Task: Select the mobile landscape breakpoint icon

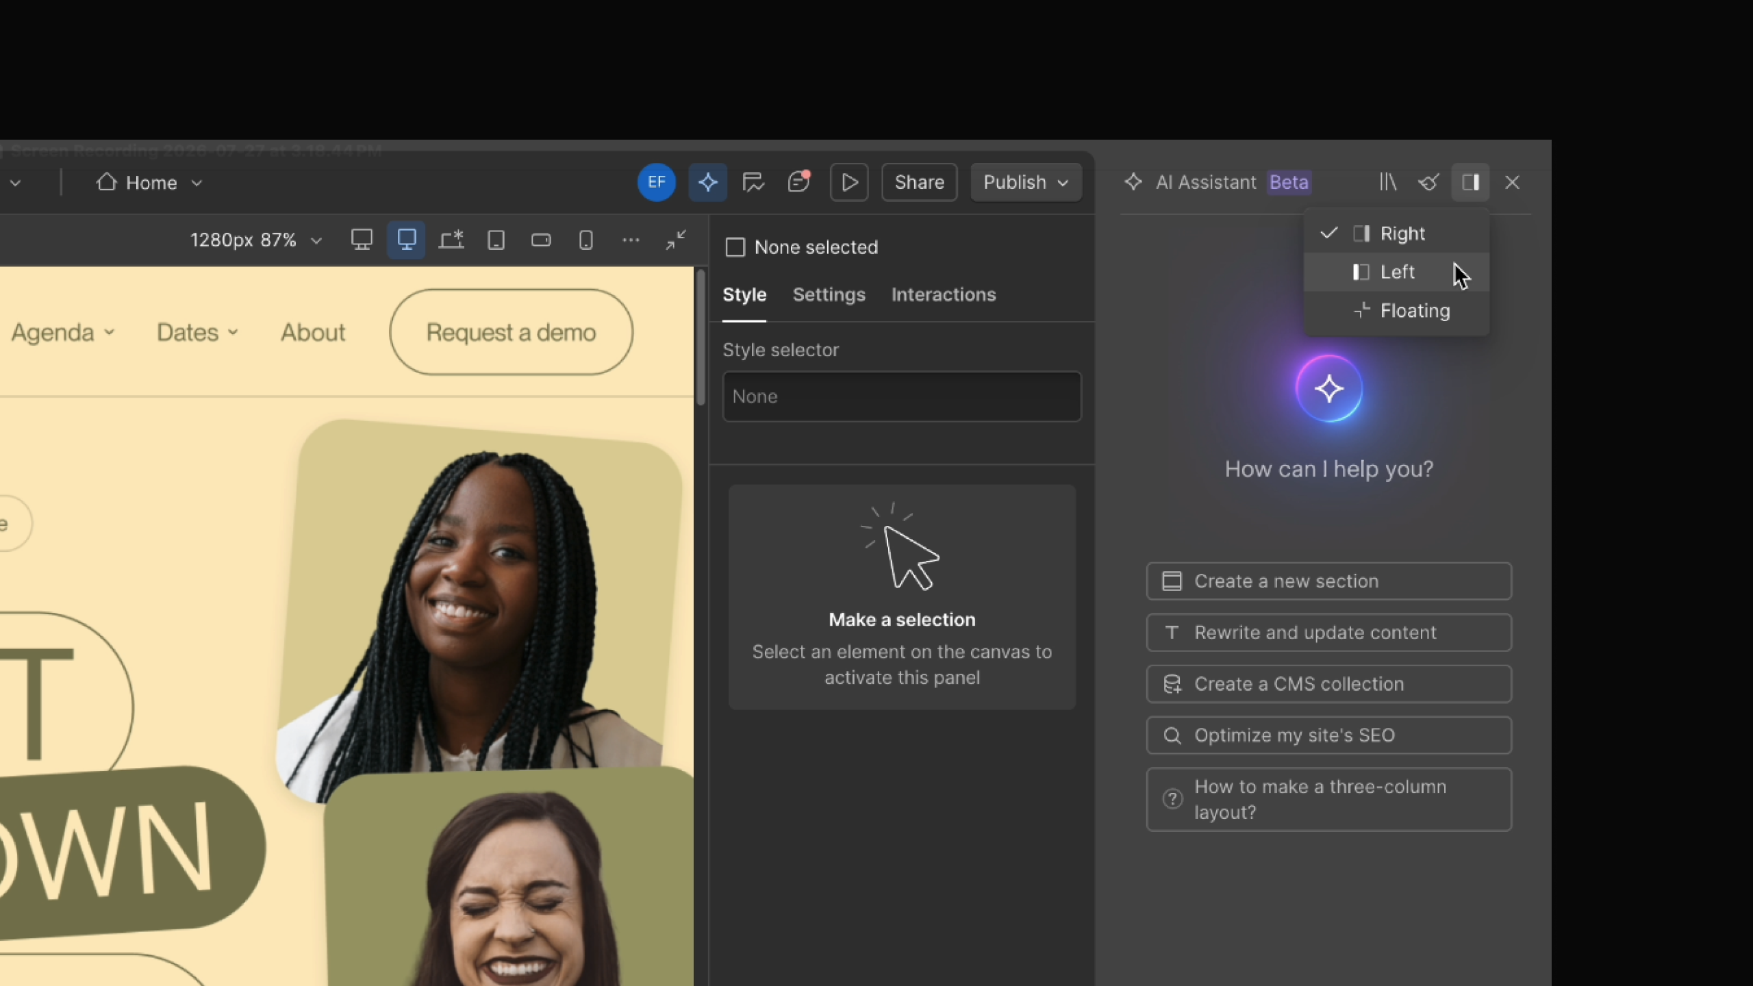Action: [x=541, y=240]
